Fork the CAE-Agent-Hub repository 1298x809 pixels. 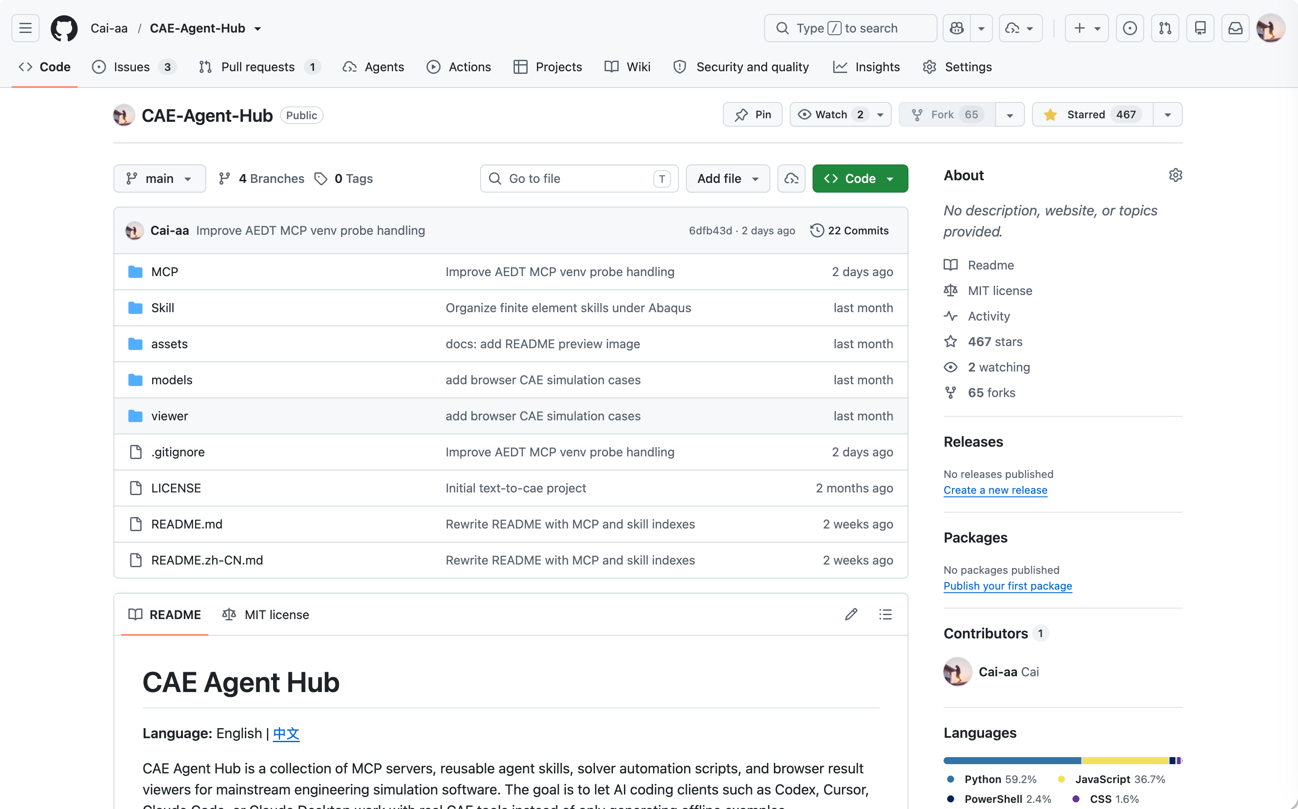point(947,114)
